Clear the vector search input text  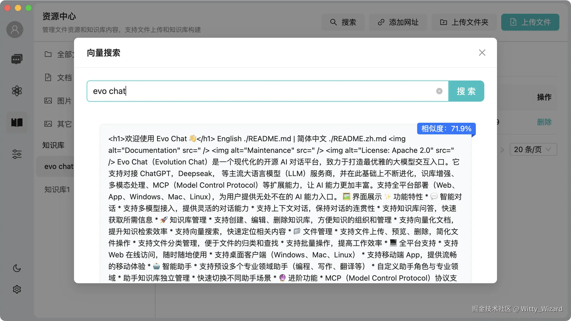[439, 91]
